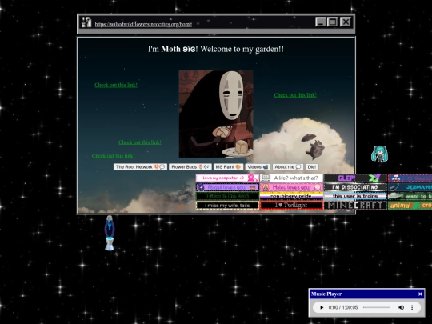Open The Root Network button
The width and height of the screenshot is (432, 324).
pos(140,167)
